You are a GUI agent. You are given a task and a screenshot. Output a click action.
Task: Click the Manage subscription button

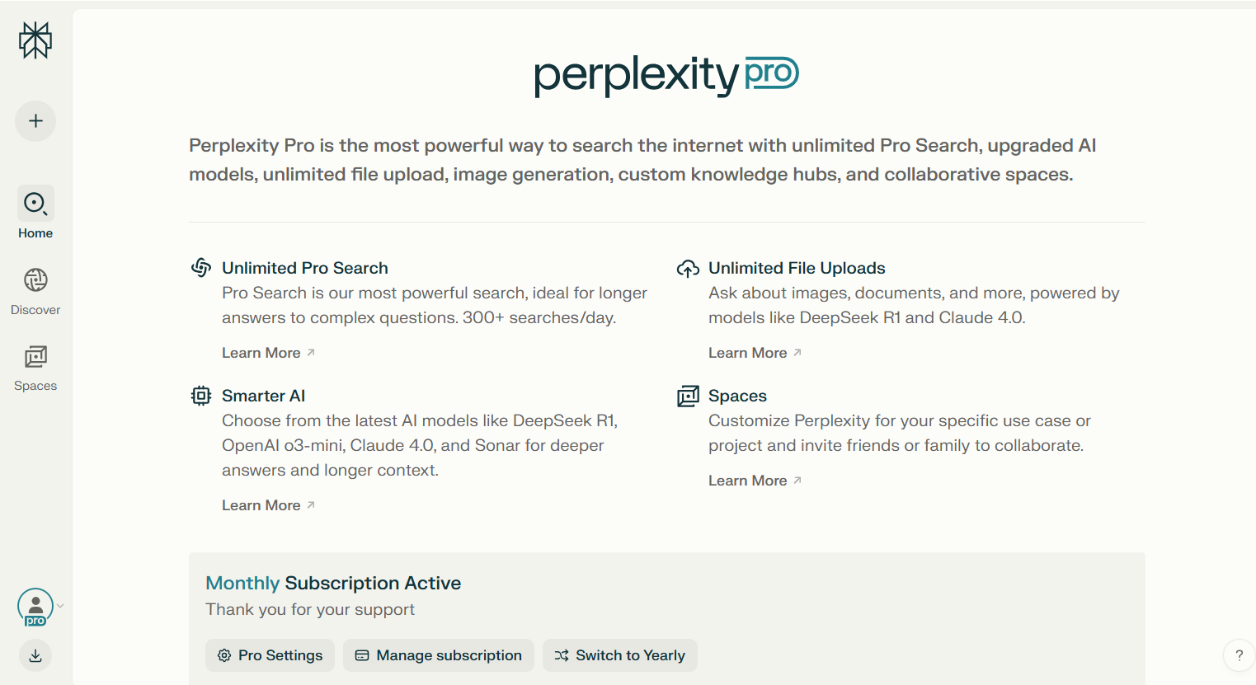tap(439, 655)
